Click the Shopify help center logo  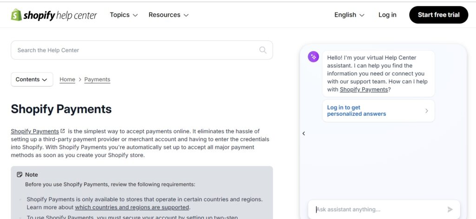click(54, 15)
